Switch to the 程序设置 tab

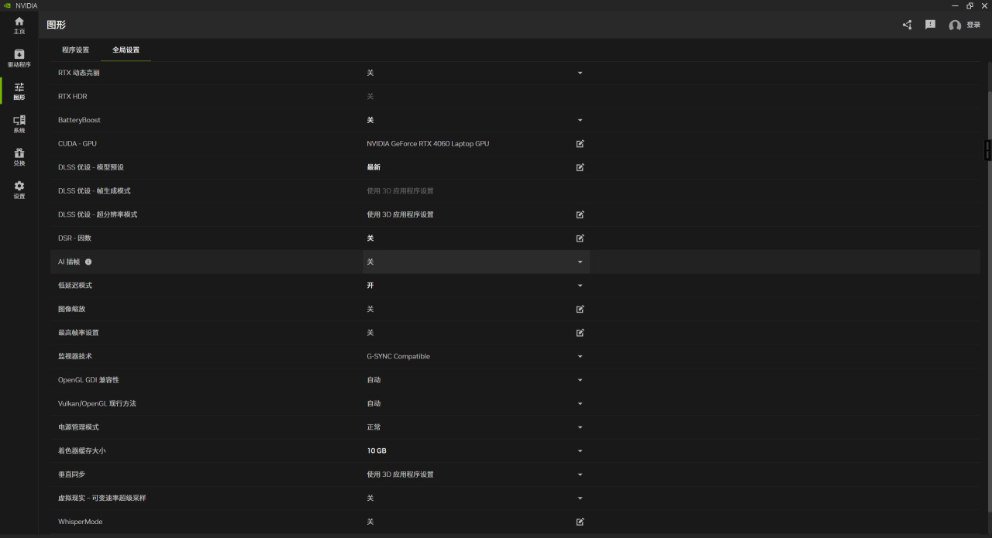pos(76,50)
